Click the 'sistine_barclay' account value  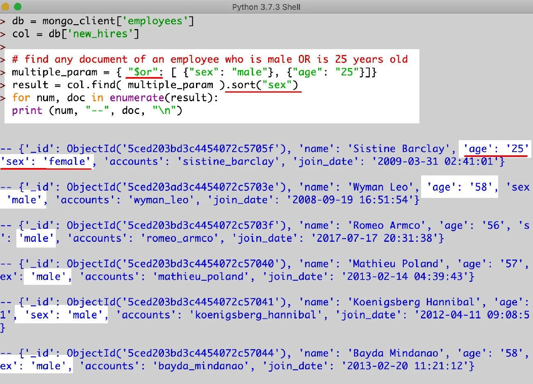[228, 161]
